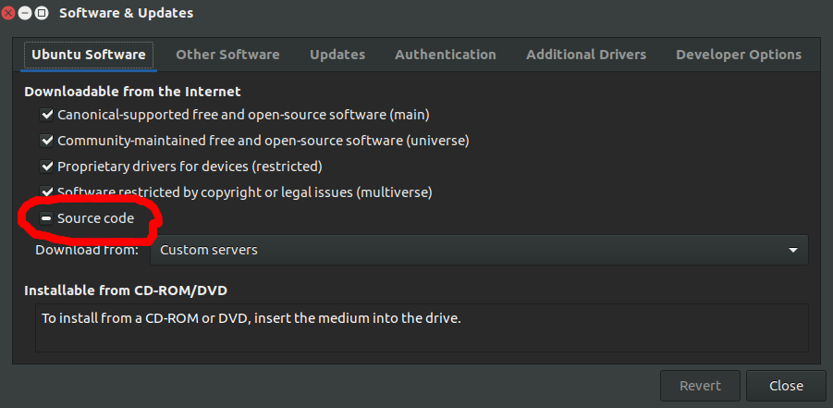Click the 'Downloadable from the Internet' heading

pyautogui.click(x=132, y=92)
